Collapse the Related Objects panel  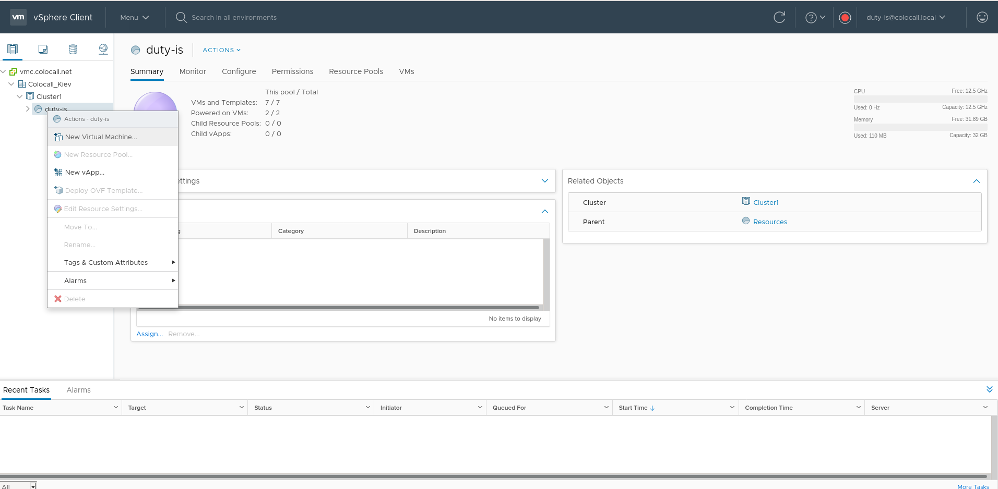point(976,181)
